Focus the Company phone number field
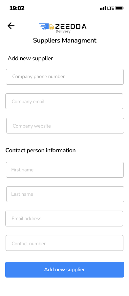129x296 pixels. [65, 77]
